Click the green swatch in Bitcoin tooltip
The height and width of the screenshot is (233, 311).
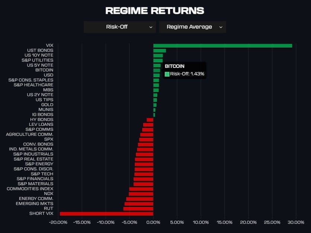(x=167, y=74)
